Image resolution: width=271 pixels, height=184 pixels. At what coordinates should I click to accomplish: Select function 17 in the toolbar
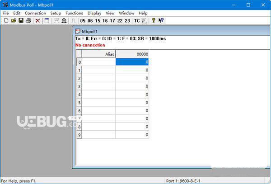(112, 21)
